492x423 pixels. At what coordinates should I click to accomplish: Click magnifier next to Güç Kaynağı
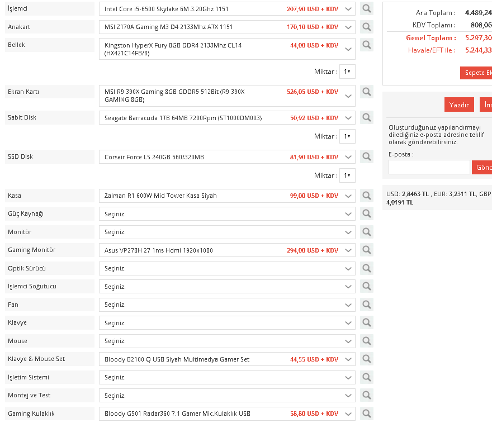click(366, 213)
